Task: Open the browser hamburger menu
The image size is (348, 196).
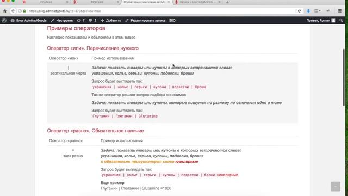Action: point(340,11)
